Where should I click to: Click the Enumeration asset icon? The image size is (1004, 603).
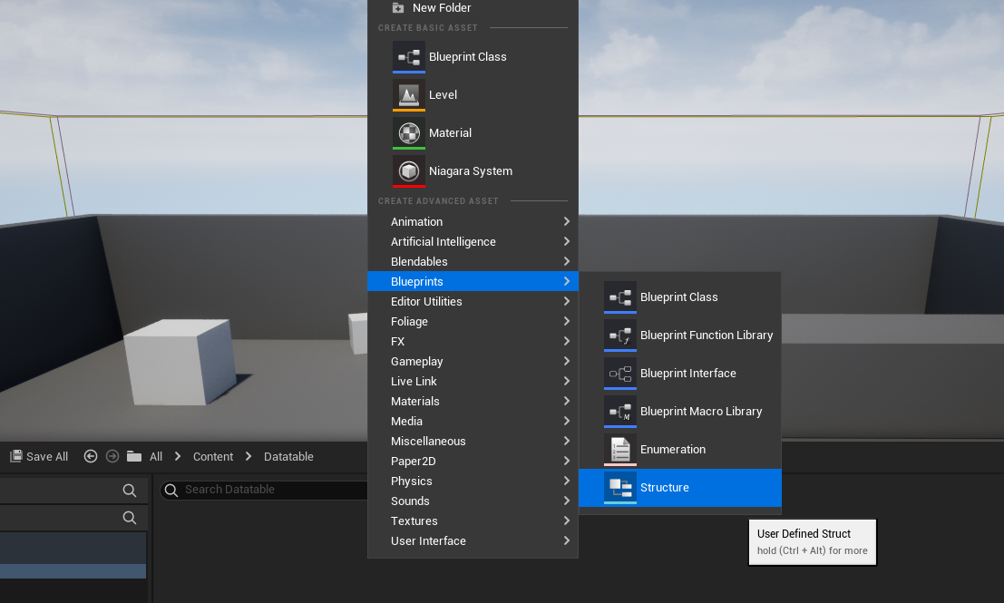pyautogui.click(x=620, y=449)
